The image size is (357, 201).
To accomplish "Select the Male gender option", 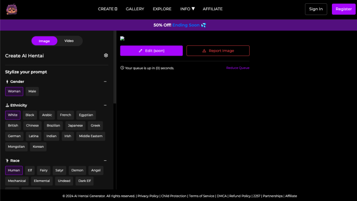I will pos(32,91).
